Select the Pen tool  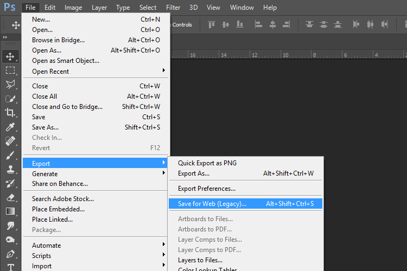pyautogui.click(x=10, y=254)
